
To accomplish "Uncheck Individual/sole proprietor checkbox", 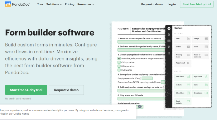I will click(119, 58).
